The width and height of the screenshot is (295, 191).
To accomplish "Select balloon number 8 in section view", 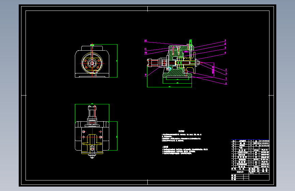I will tap(226, 83).
